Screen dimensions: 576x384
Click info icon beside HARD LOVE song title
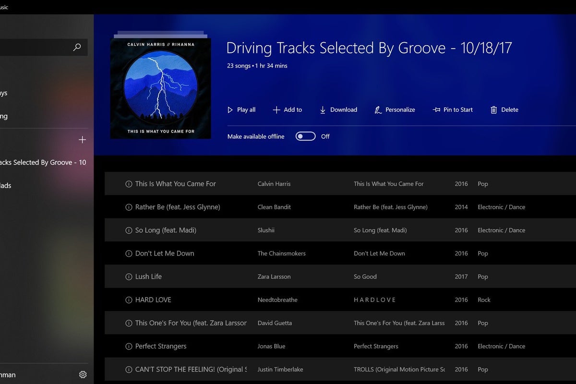[x=129, y=300]
